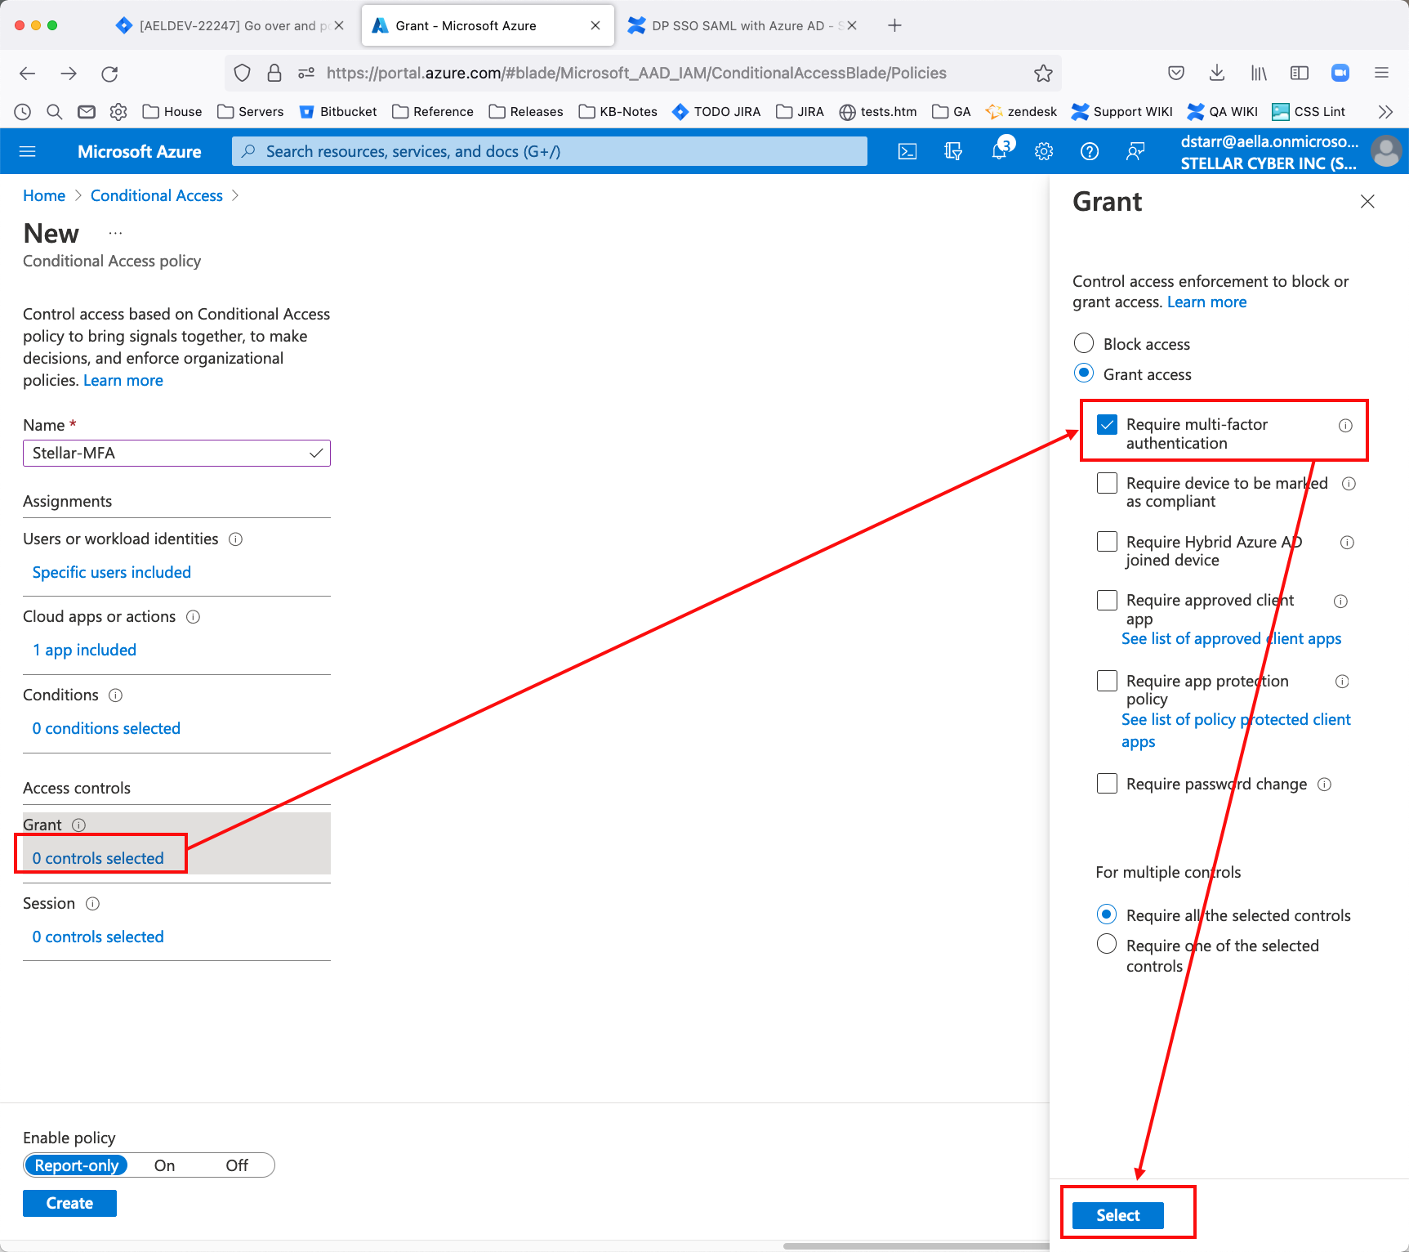Bookmark page with the star icon
Image resolution: width=1409 pixels, height=1252 pixels.
[1043, 74]
